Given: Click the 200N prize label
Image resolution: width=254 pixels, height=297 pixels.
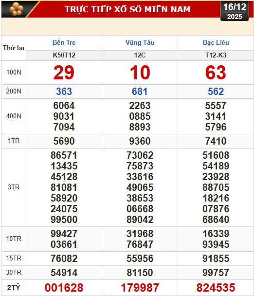Looking at the screenshot, I should (14, 91).
